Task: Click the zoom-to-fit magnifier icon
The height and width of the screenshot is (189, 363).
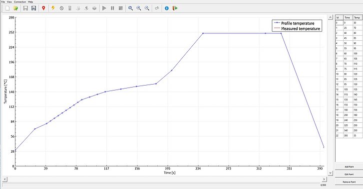Action: (130, 8)
